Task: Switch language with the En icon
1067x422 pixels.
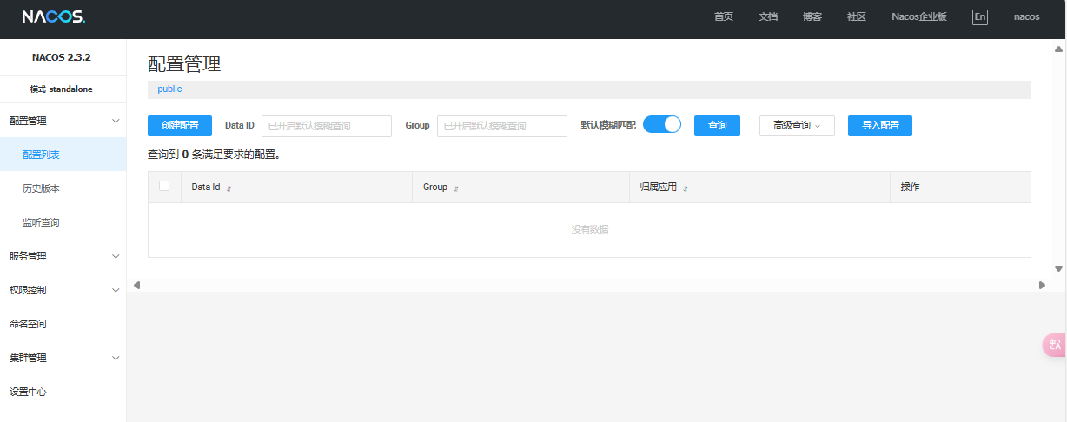Action: [x=980, y=17]
